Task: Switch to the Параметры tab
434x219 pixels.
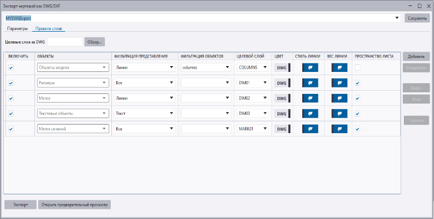Action: tap(17, 28)
